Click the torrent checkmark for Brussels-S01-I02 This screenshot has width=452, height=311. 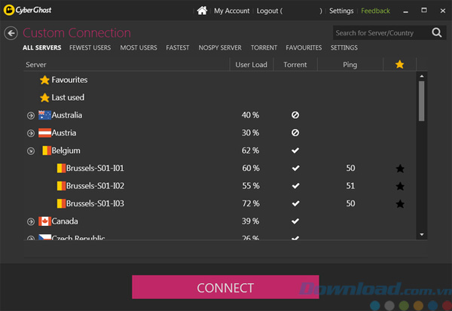point(295,186)
